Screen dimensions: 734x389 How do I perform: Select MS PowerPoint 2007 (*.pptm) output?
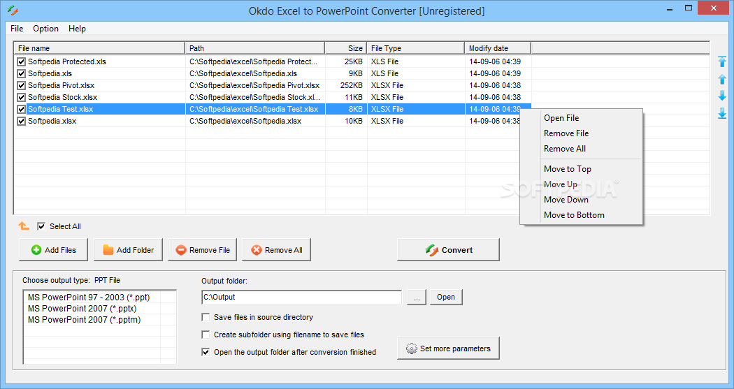point(85,320)
